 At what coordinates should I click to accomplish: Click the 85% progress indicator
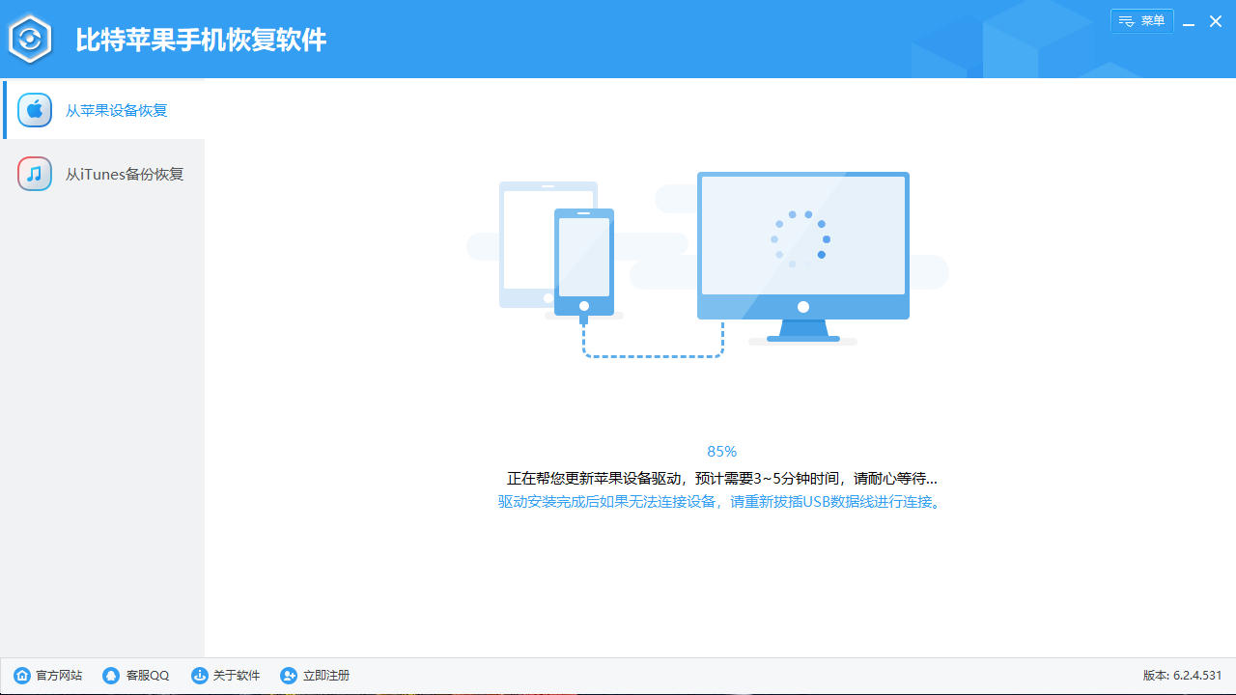pyautogui.click(x=721, y=451)
